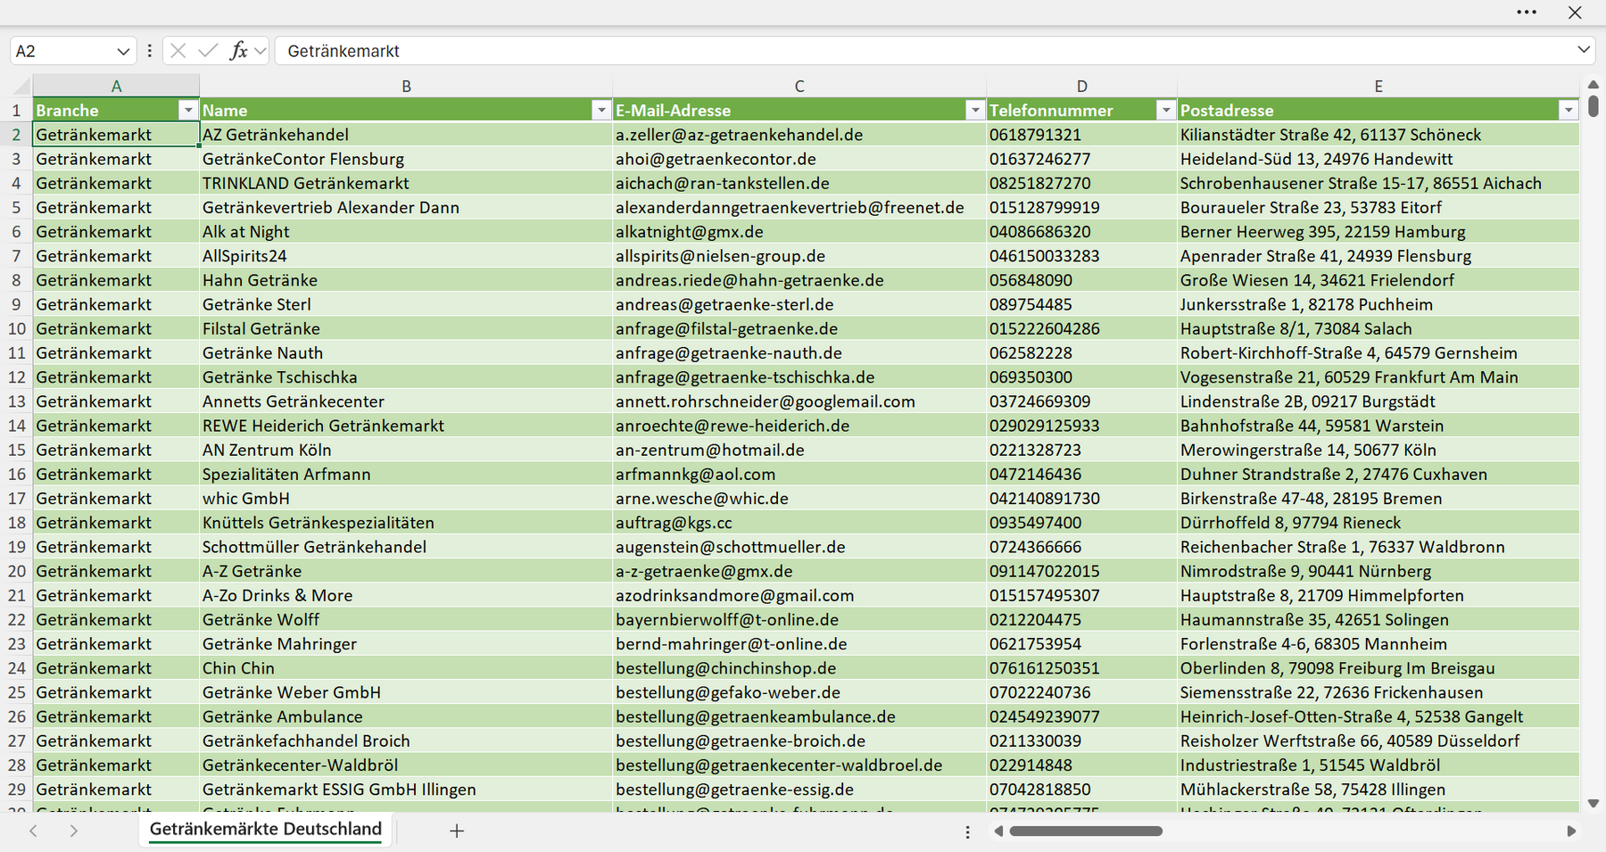Select email bayernbierwolff@t-online.de
This screenshot has width=1606, height=852.
click(x=799, y=619)
